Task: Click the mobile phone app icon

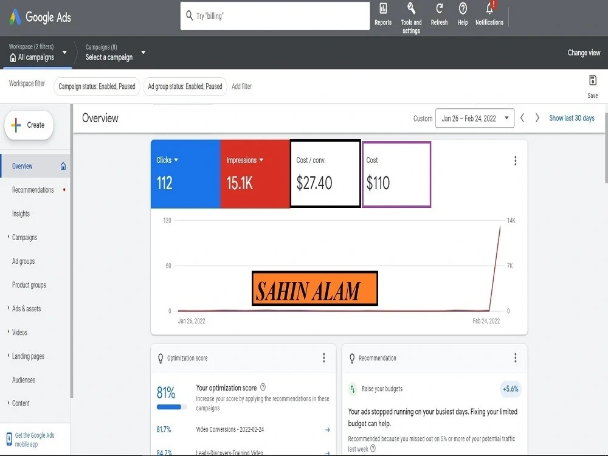Action: click(x=9, y=440)
